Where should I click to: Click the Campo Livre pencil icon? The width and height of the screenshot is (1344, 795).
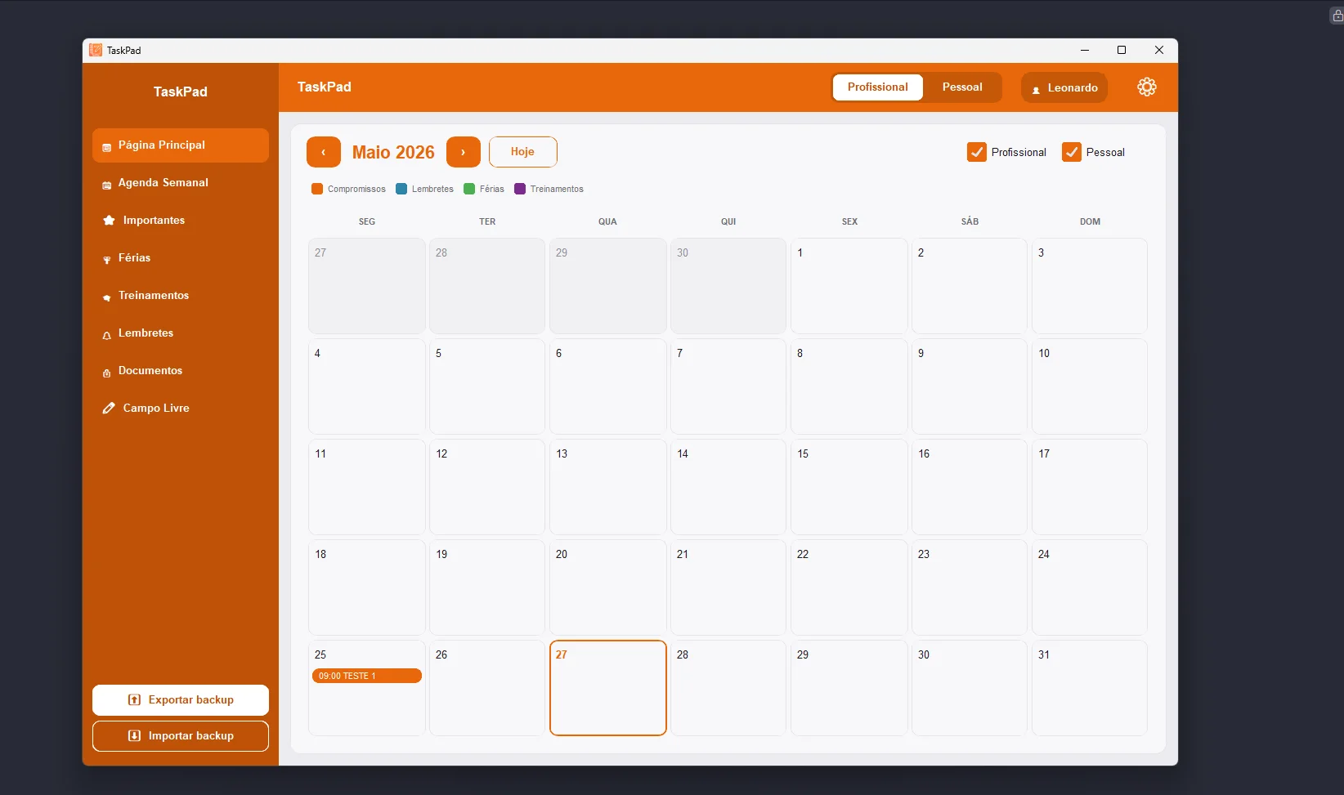pyautogui.click(x=109, y=408)
